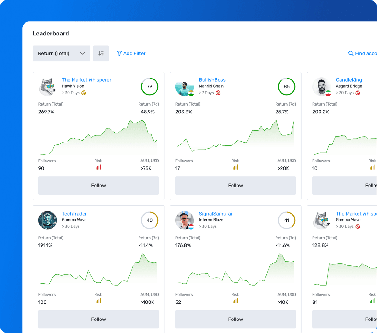Open the Return (Total) dropdown chevron arrow
The width and height of the screenshot is (377, 333).
pyautogui.click(x=82, y=53)
